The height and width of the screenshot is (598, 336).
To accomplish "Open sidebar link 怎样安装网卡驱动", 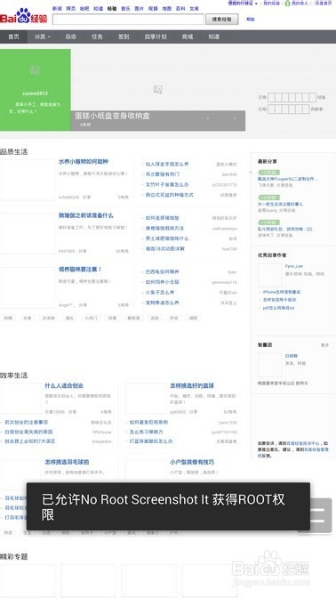I will [x=280, y=300].
